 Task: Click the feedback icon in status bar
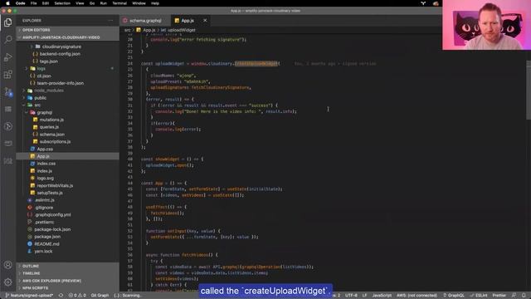tap(514, 296)
